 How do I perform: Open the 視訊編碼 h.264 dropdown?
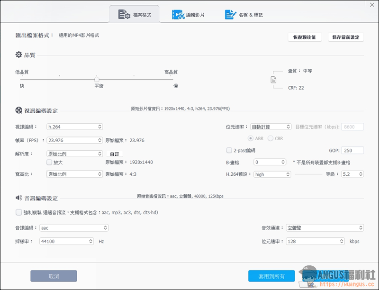pyautogui.click(x=75, y=127)
